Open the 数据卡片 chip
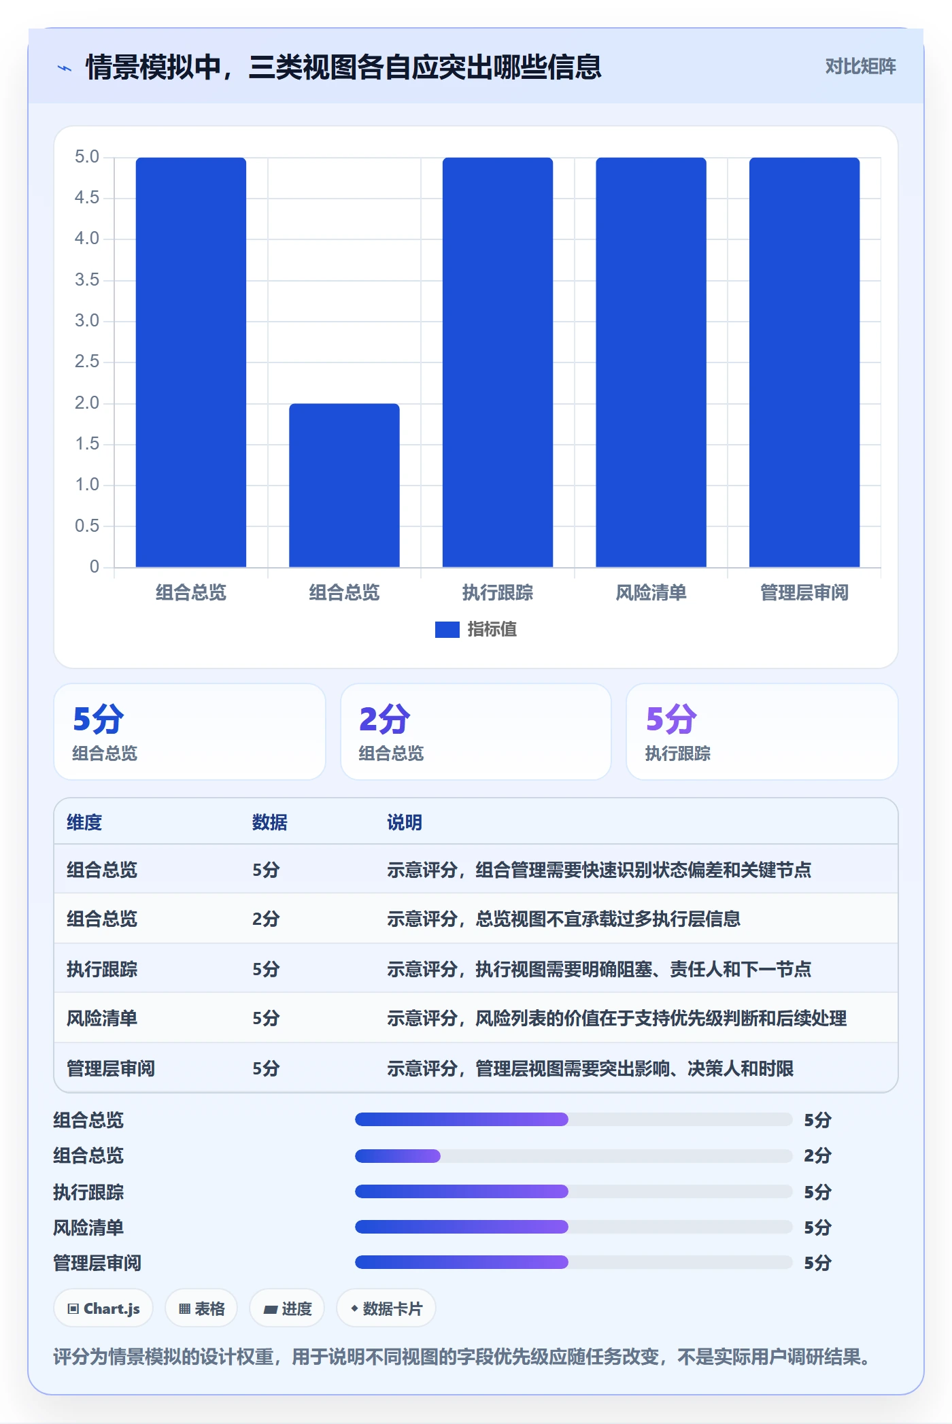 tap(386, 1308)
